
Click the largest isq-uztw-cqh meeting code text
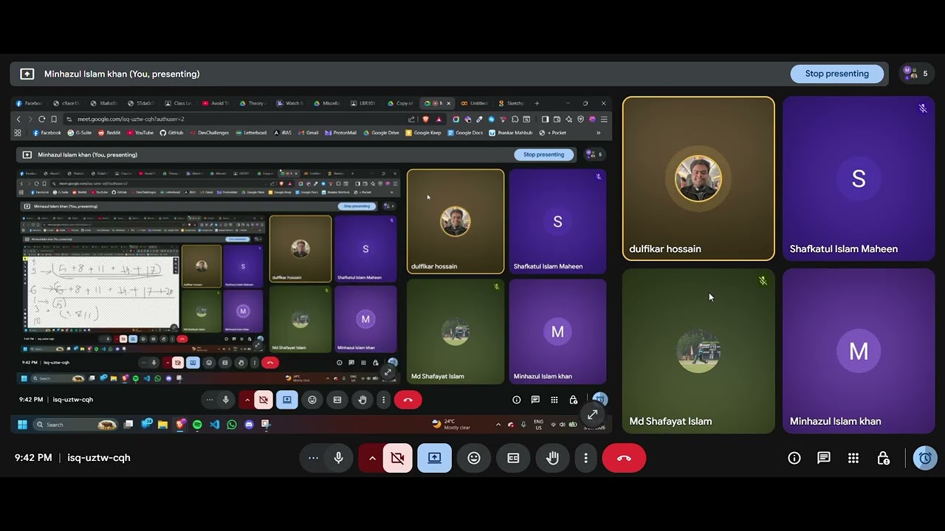pyautogui.click(x=99, y=458)
